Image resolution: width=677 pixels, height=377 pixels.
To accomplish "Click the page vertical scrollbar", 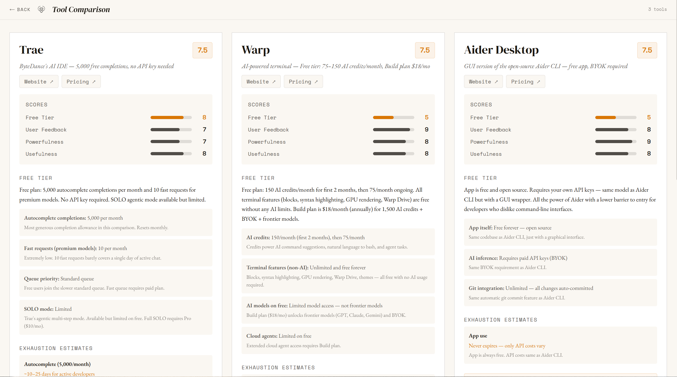I will [676, 90].
